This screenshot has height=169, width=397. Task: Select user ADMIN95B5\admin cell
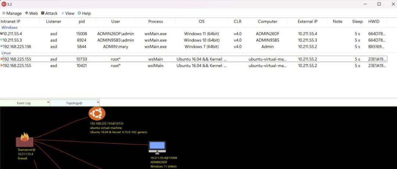tap(115, 40)
